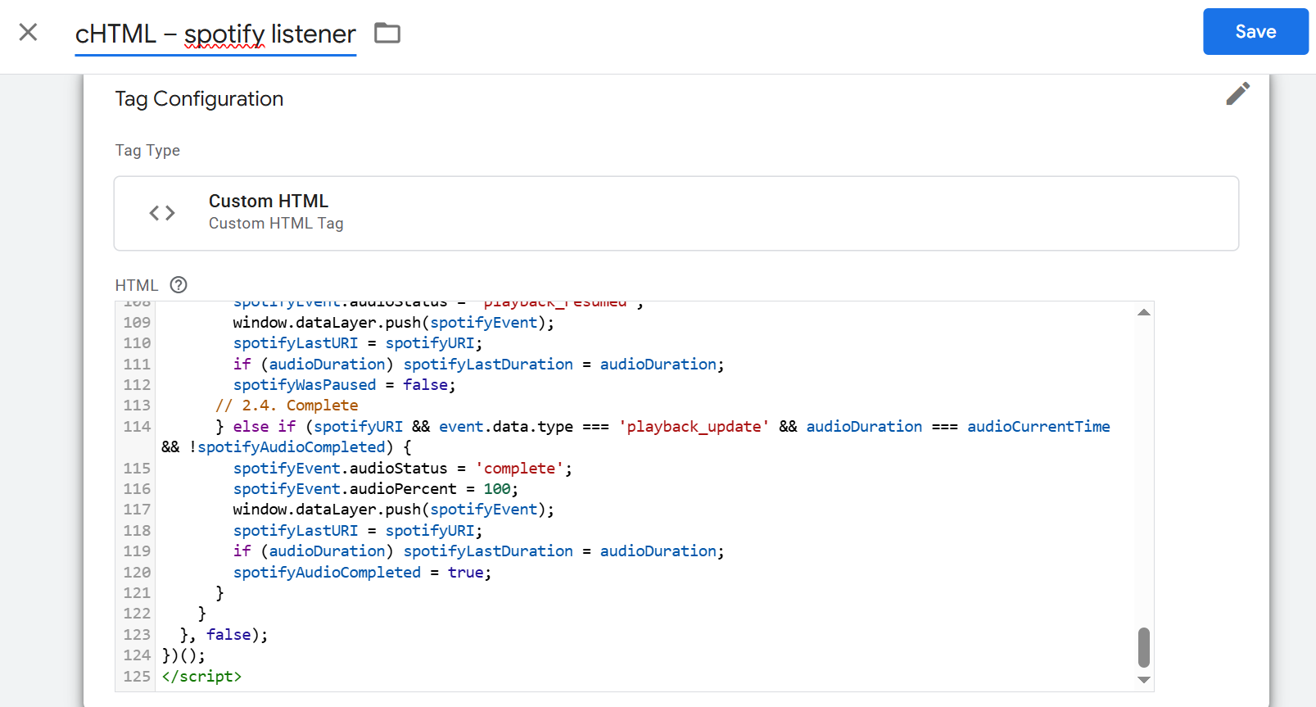The height and width of the screenshot is (707, 1316).
Task: Click '})();' on line 124
Action: point(183,655)
